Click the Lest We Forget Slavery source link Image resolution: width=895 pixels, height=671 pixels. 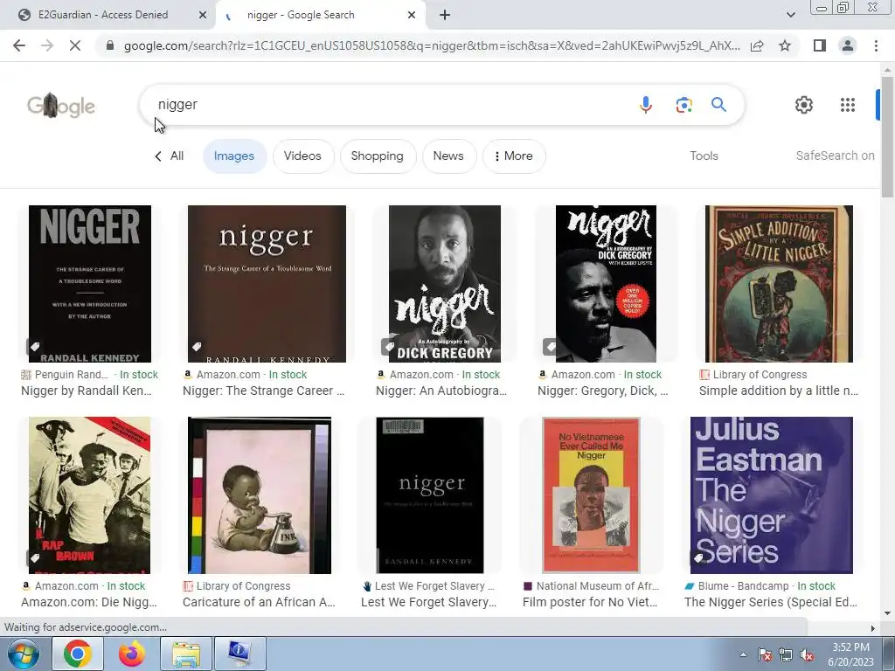[x=434, y=586]
